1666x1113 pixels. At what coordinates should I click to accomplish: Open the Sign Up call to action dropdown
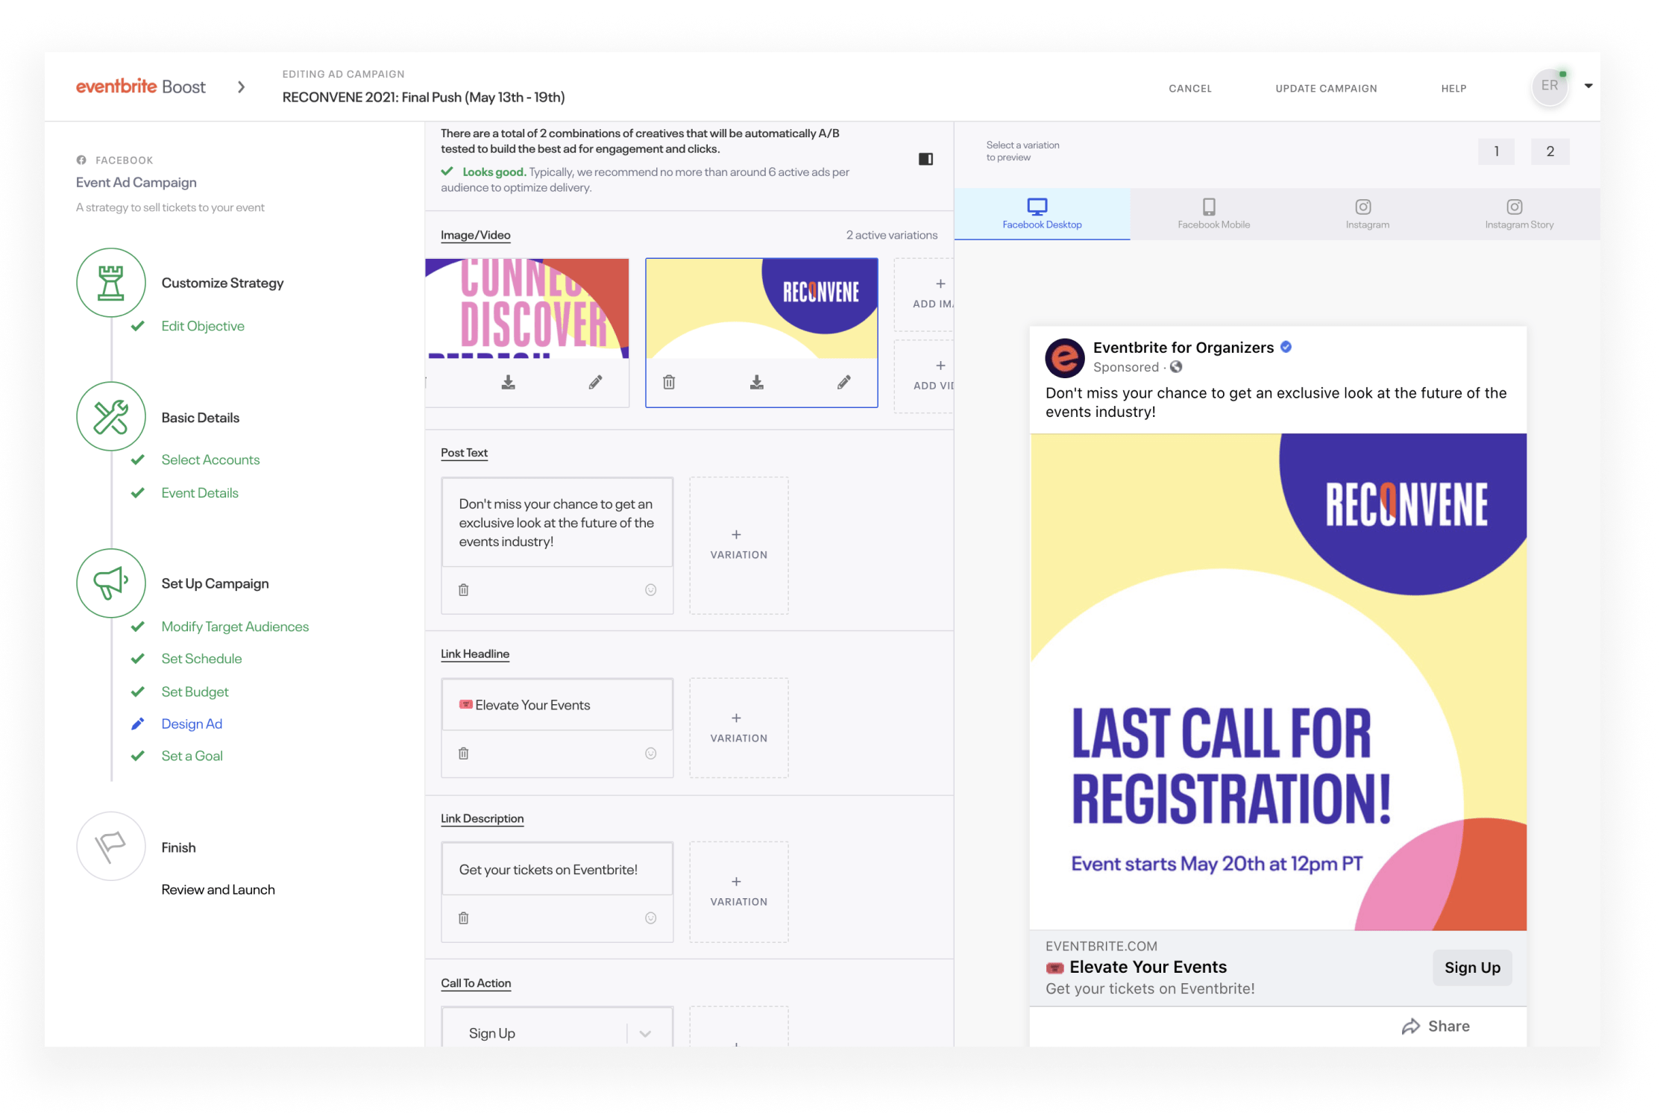[x=645, y=1033]
